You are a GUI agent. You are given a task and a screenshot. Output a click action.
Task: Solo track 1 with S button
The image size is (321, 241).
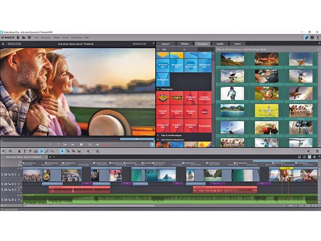click(x=2, y=175)
